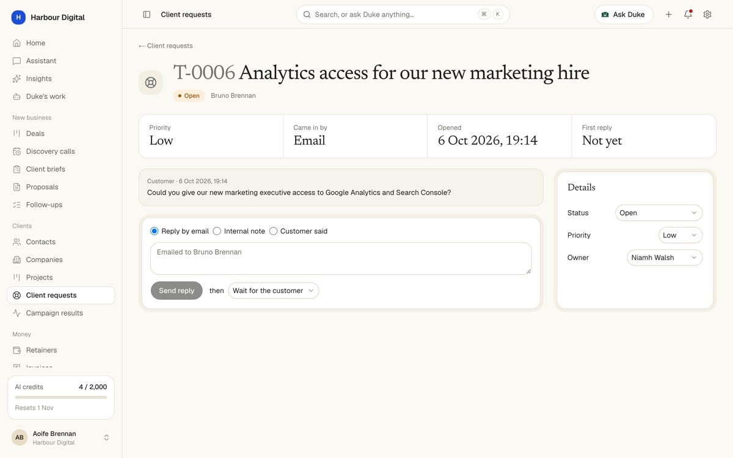The width and height of the screenshot is (733, 458).
Task: Open the Owner dropdown
Action: [x=665, y=258]
